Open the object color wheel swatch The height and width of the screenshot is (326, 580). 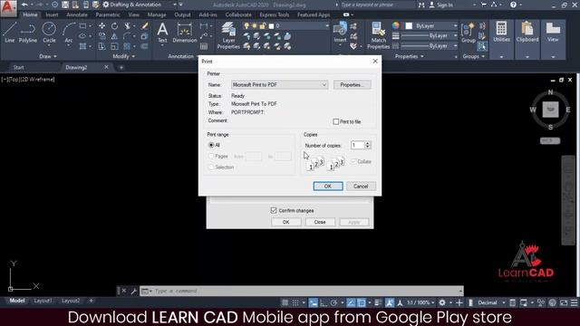coord(396,25)
